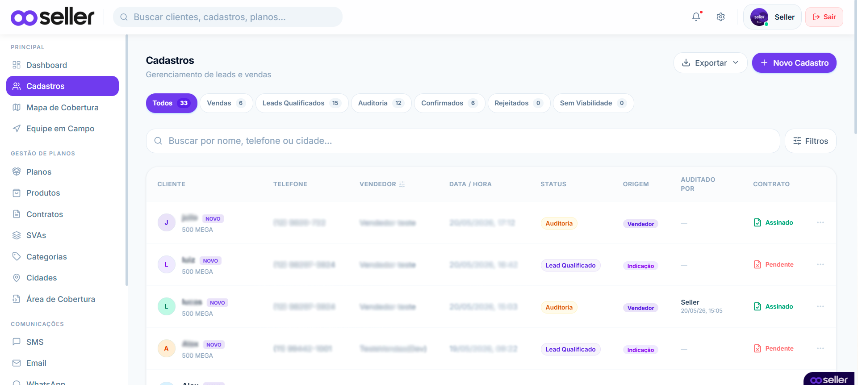The width and height of the screenshot is (858, 385).
Task: Click the Email envelope icon
Action: (17, 363)
